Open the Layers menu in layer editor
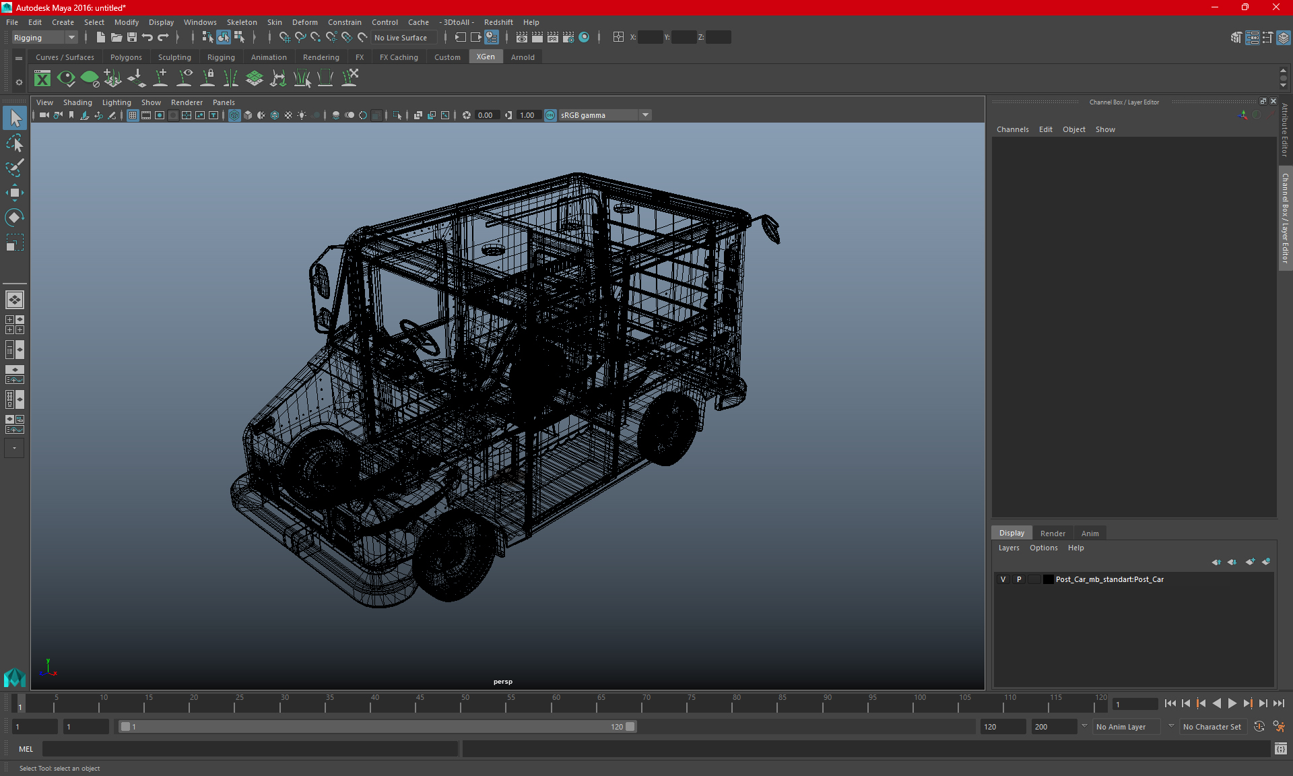Viewport: 1293px width, 776px height. (1008, 548)
